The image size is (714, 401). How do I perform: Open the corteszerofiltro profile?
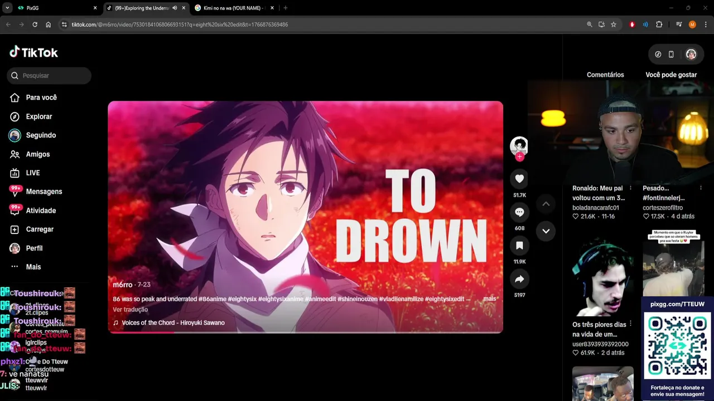(663, 208)
